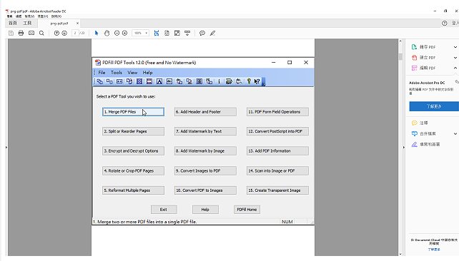Open the 編輯 Edit menu
459x261 pixels.
(19, 16)
